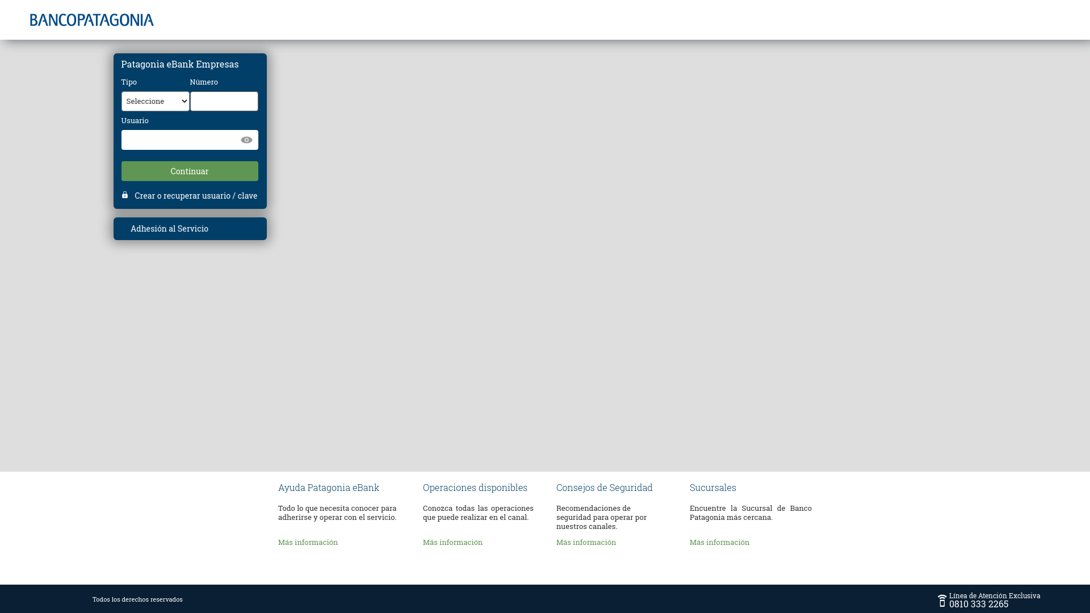Focus the Número input field
This screenshot has width=1090, height=613.
(224, 102)
